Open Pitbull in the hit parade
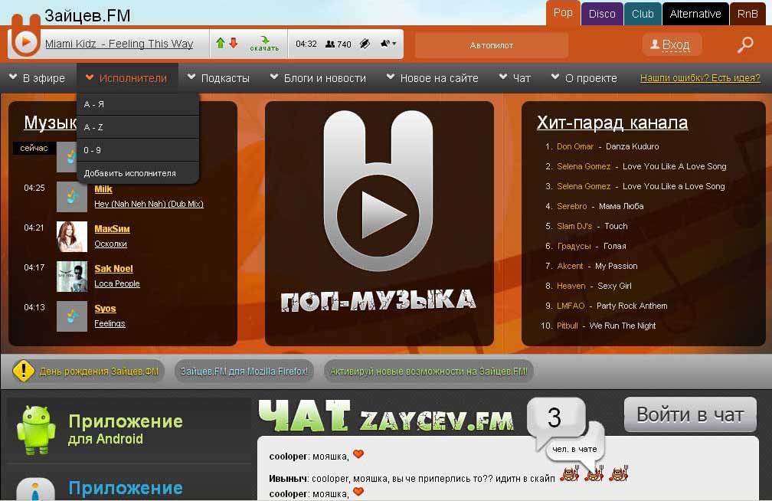The image size is (772, 501). pyautogui.click(x=568, y=326)
